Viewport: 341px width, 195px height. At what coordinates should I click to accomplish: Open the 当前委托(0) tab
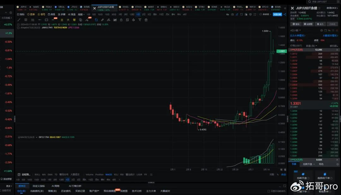click(x=37, y=191)
